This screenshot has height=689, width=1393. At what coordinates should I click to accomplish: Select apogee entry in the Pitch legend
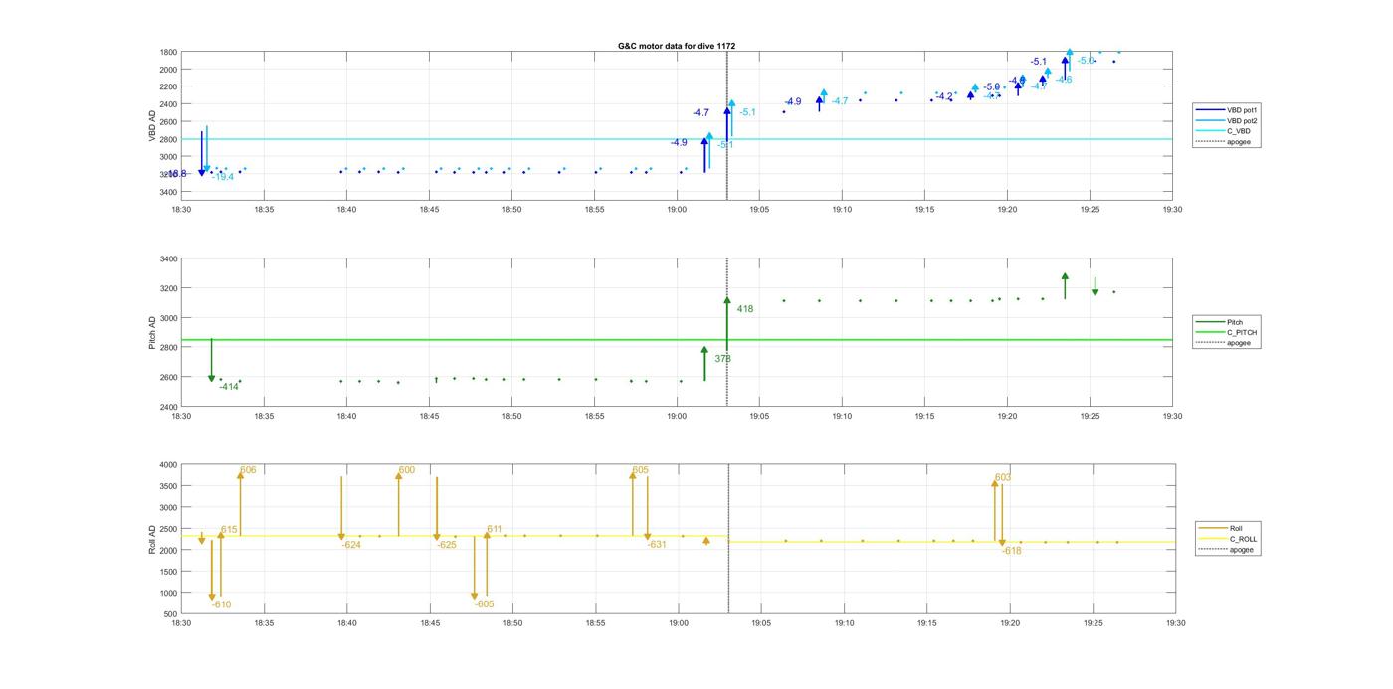click(x=1226, y=343)
